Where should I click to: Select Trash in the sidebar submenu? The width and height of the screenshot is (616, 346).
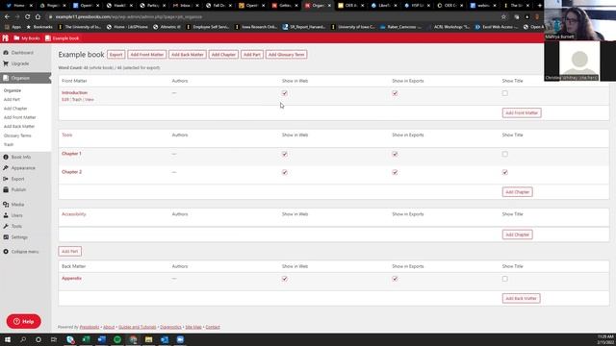click(9, 145)
